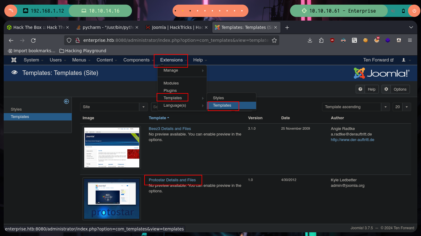Click the Options gear icon
Image resolution: width=421 pixels, height=236 pixels.
tap(386, 89)
